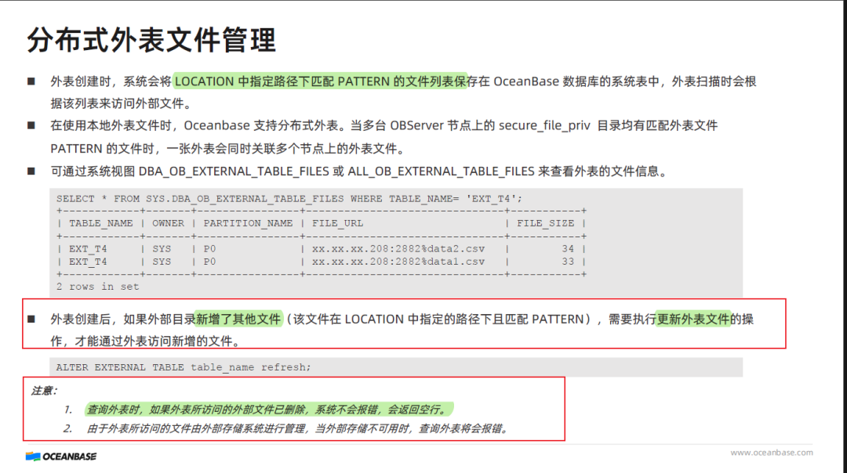Click the ALL_OB_EXTERNAL_TABLE_FILES view name
Viewport: 847px width, 473px height.
(x=441, y=172)
